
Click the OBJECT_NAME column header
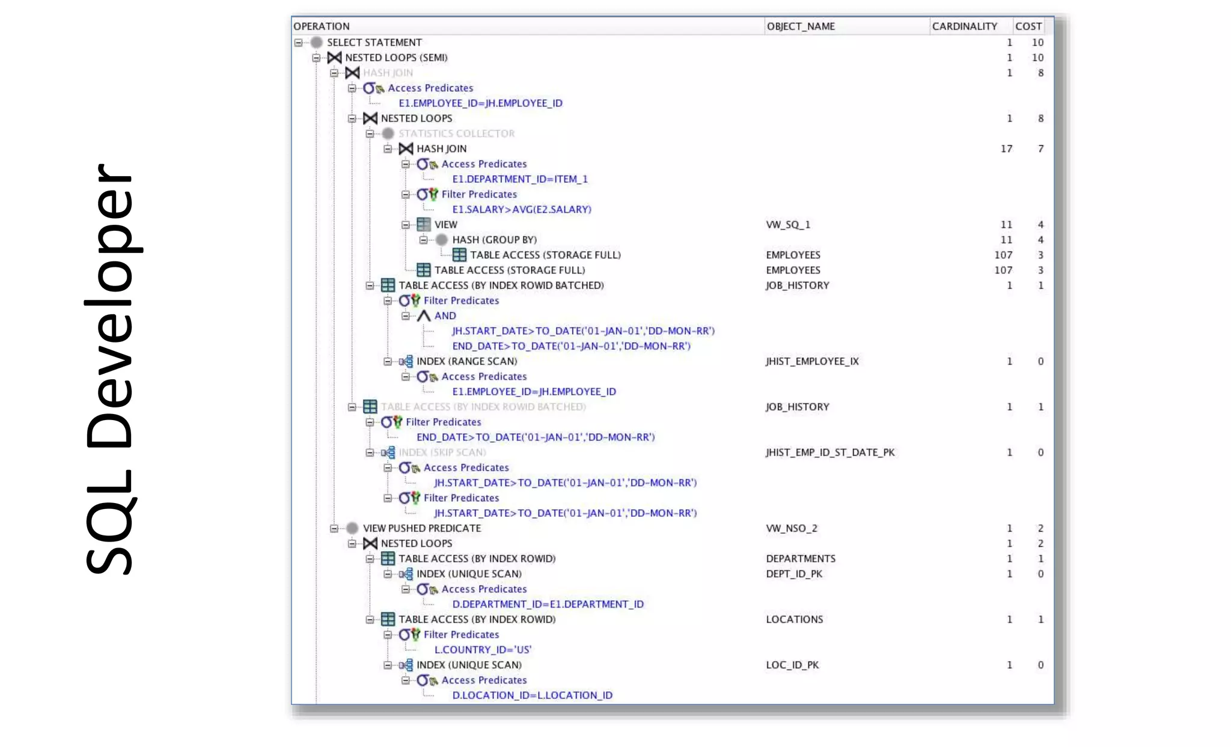click(847, 26)
